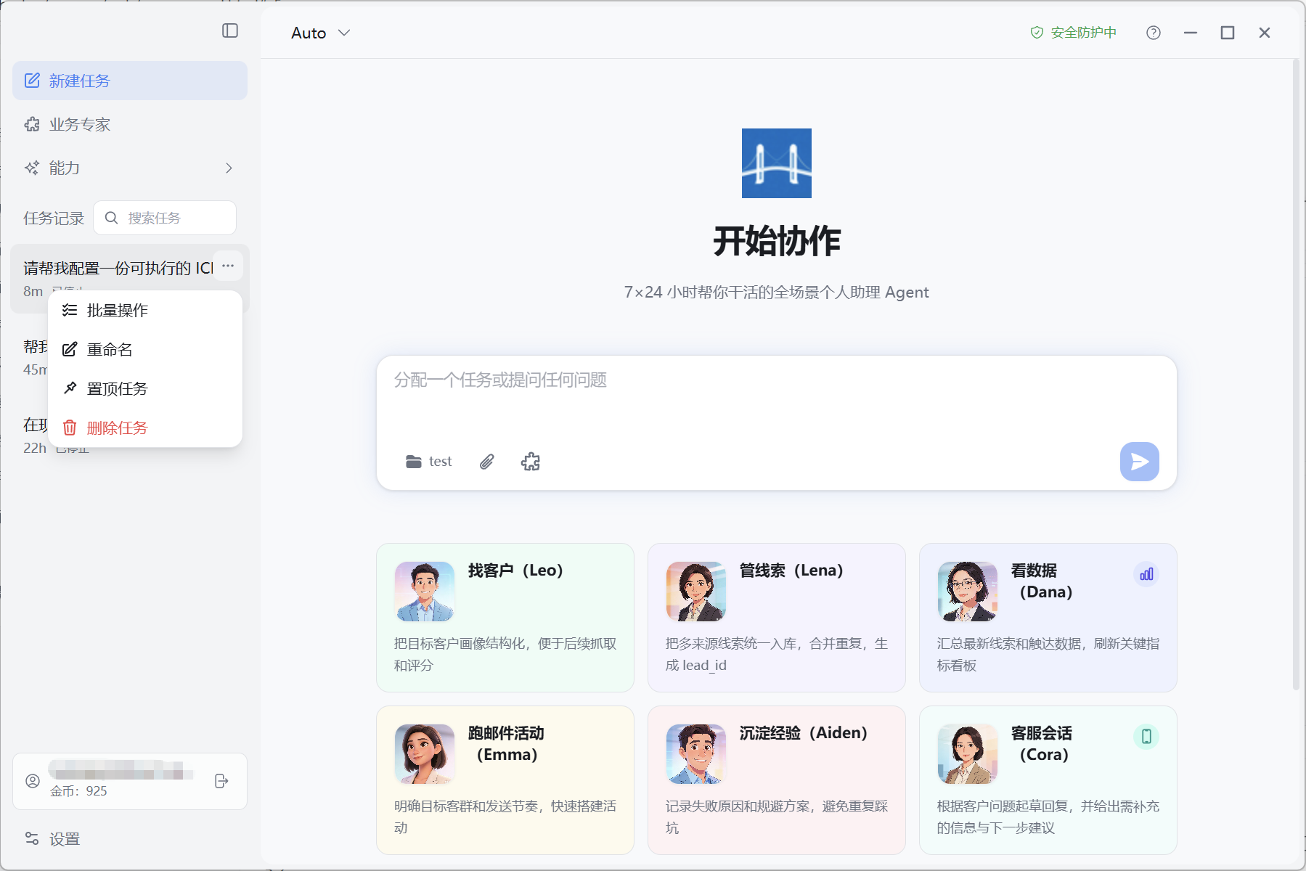Click the 新建任务 button
This screenshot has height=871, width=1306.
coord(130,81)
